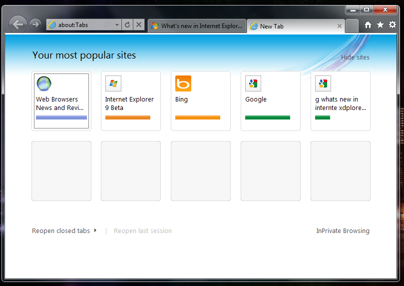The width and height of the screenshot is (404, 286).
Task: Refresh the page using the reload icon
Action: (127, 24)
